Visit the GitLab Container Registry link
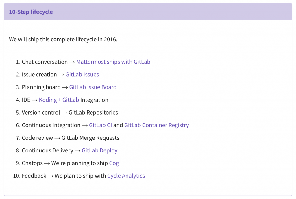The width and height of the screenshot is (296, 199). [156, 125]
